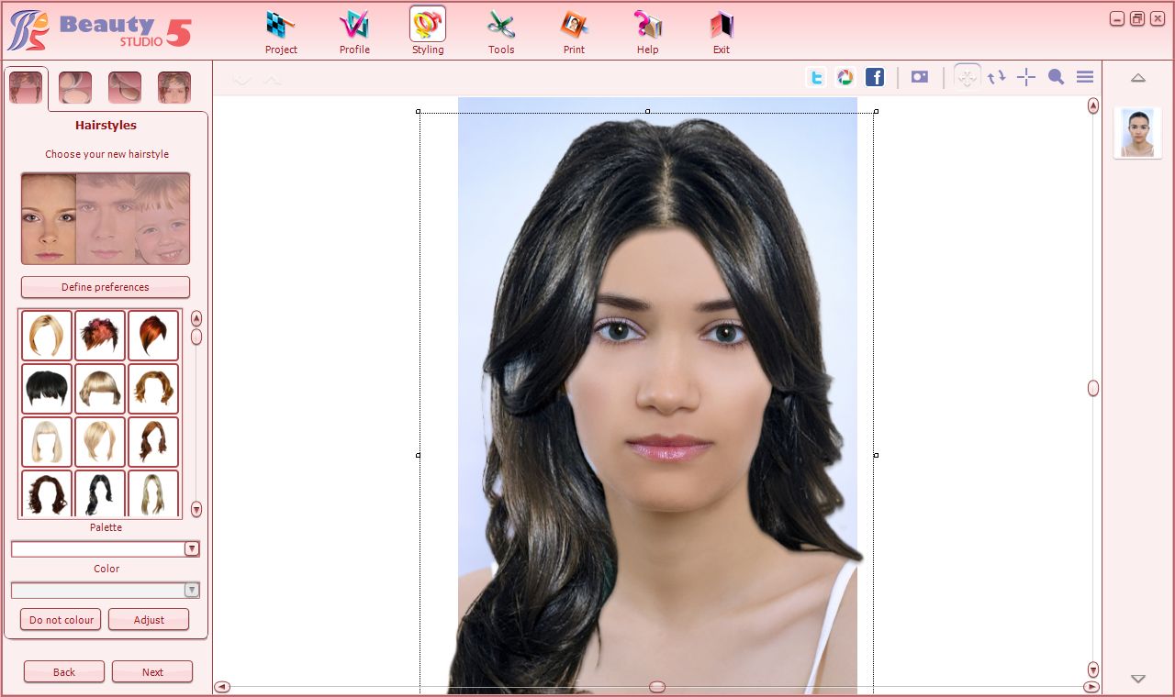Pick the light brown bob with bangs
The height and width of the screenshot is (697, 1175).
point(100,389)
